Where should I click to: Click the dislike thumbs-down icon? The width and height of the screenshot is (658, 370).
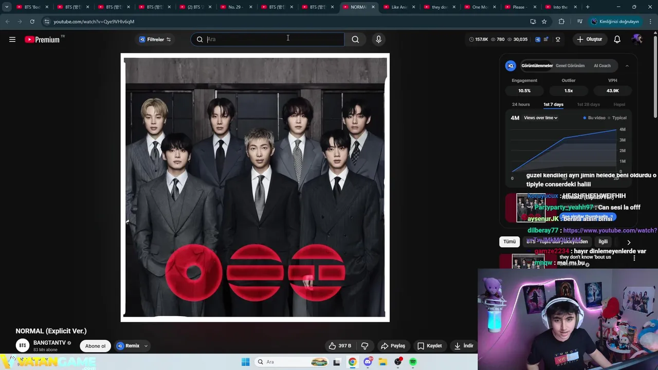365,346
